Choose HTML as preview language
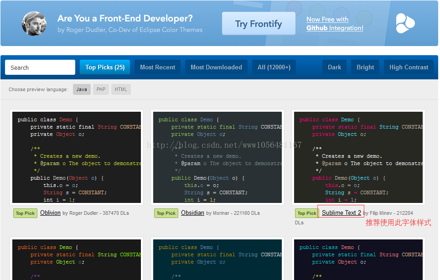The image size is (440, 280). [x=121, y=89]
